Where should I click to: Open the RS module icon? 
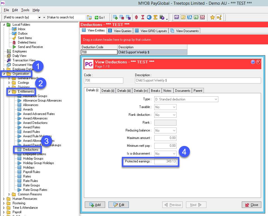point(183,17)
